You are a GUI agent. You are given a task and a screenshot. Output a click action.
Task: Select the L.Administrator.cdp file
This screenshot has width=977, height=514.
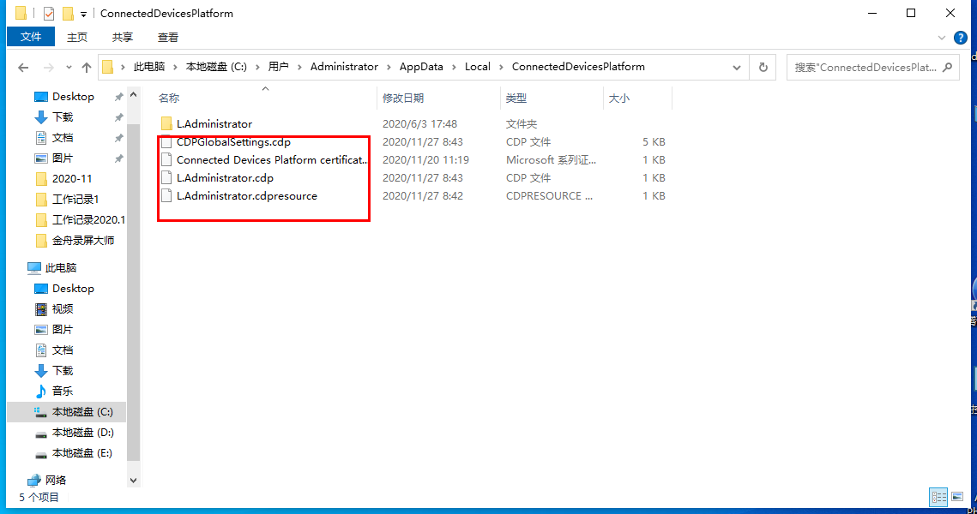tap(225, 178)
